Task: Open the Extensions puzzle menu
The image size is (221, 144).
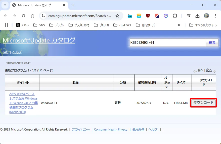Action: [x=175, y=16]
